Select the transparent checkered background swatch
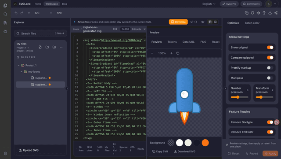This screenshot has height=159, width=281. (171, 143)
